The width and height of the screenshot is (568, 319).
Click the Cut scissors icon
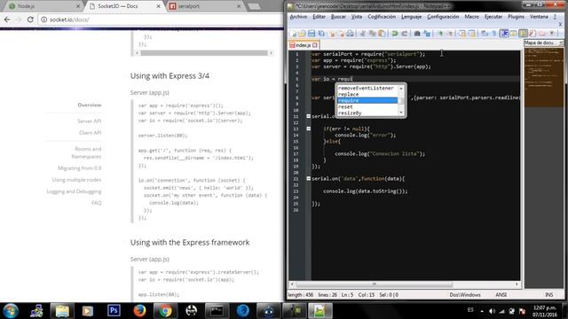(x=362, y=34)
